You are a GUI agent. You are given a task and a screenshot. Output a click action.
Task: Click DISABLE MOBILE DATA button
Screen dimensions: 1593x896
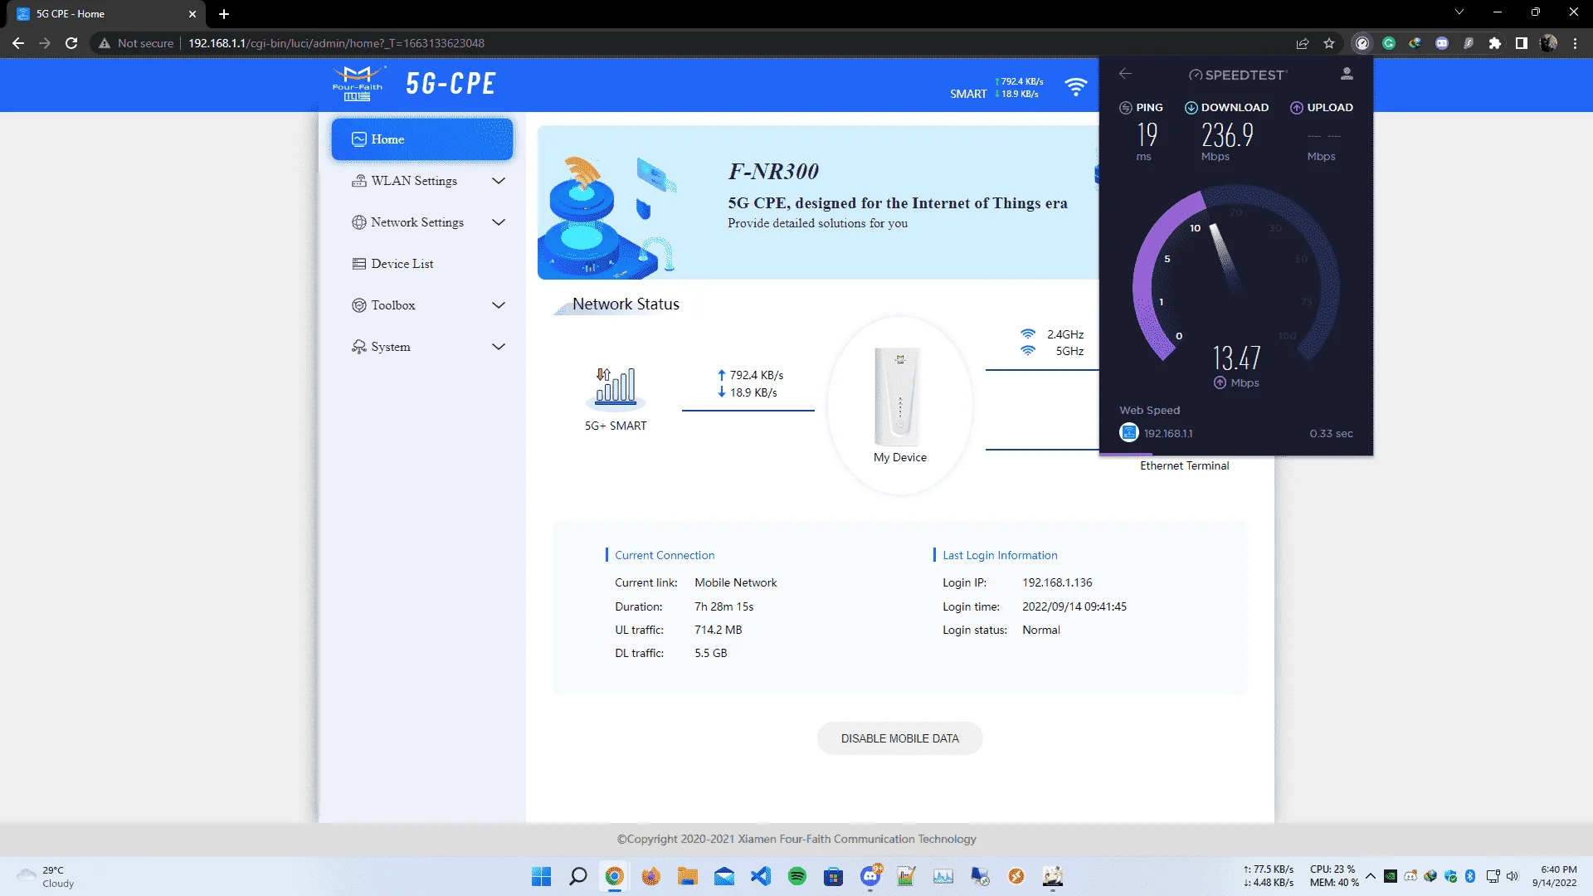click(899, 738)
